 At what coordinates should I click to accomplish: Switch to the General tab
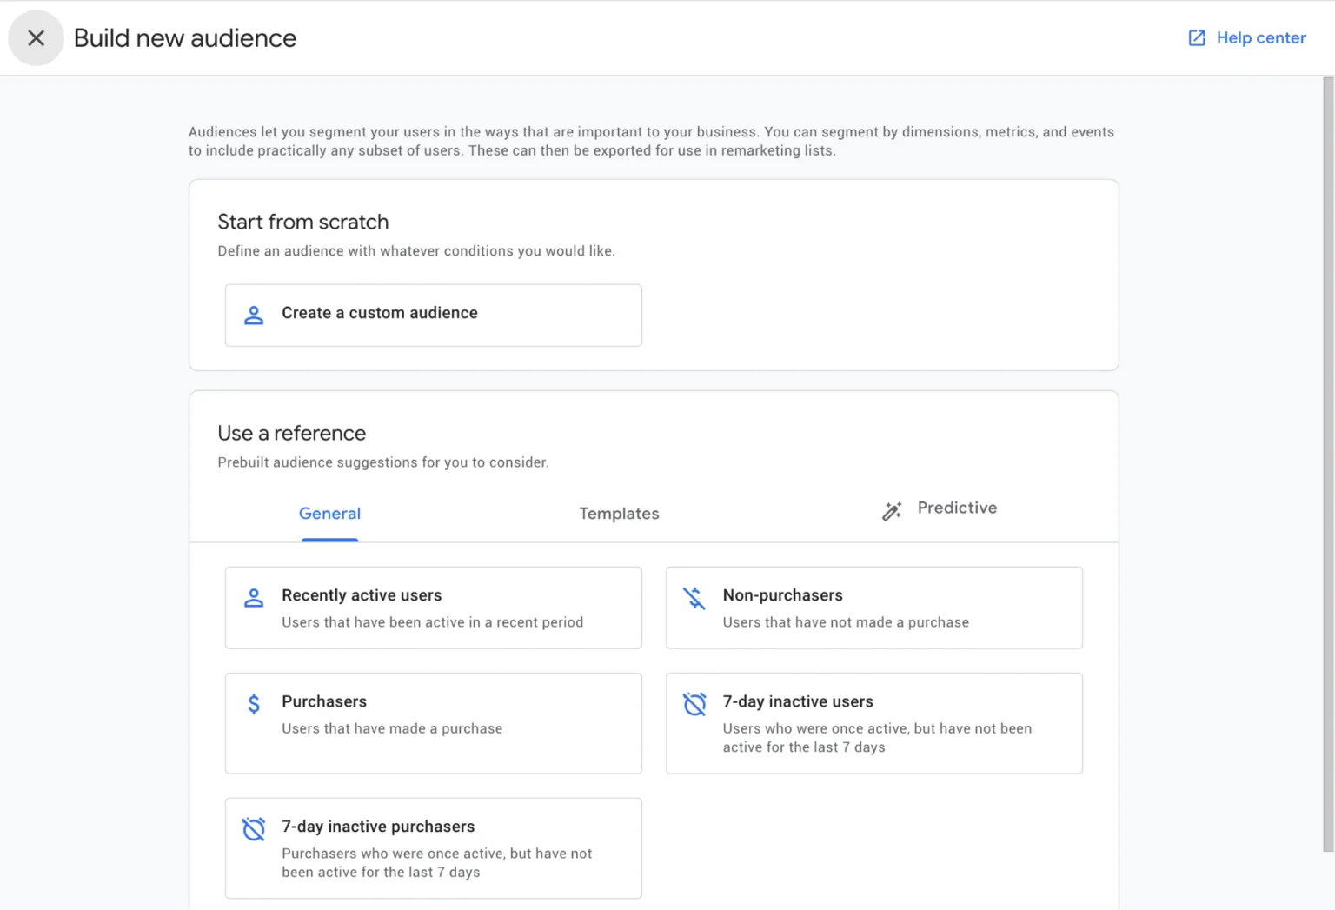tap(329, 514)
